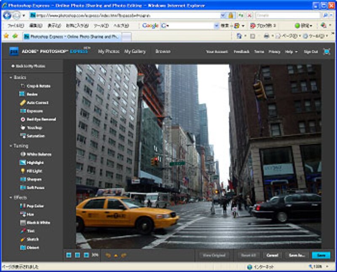Toggle full screen mode icon in header

click(x=326, y=51)
